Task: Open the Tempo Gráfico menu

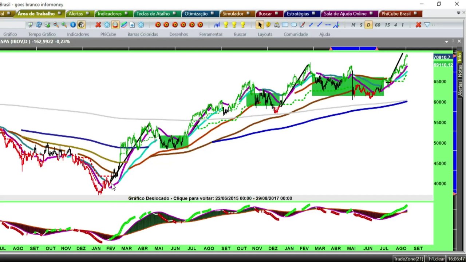Action: 42,34
